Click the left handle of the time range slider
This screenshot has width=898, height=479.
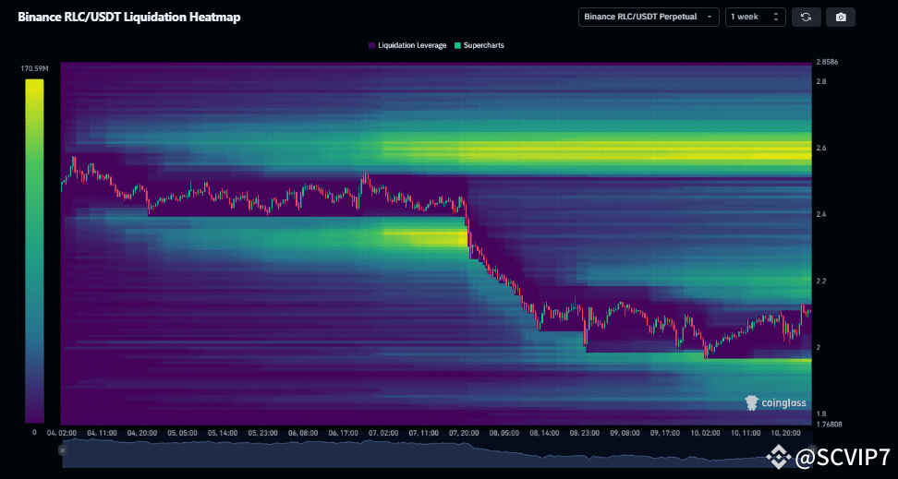(63, 450)
